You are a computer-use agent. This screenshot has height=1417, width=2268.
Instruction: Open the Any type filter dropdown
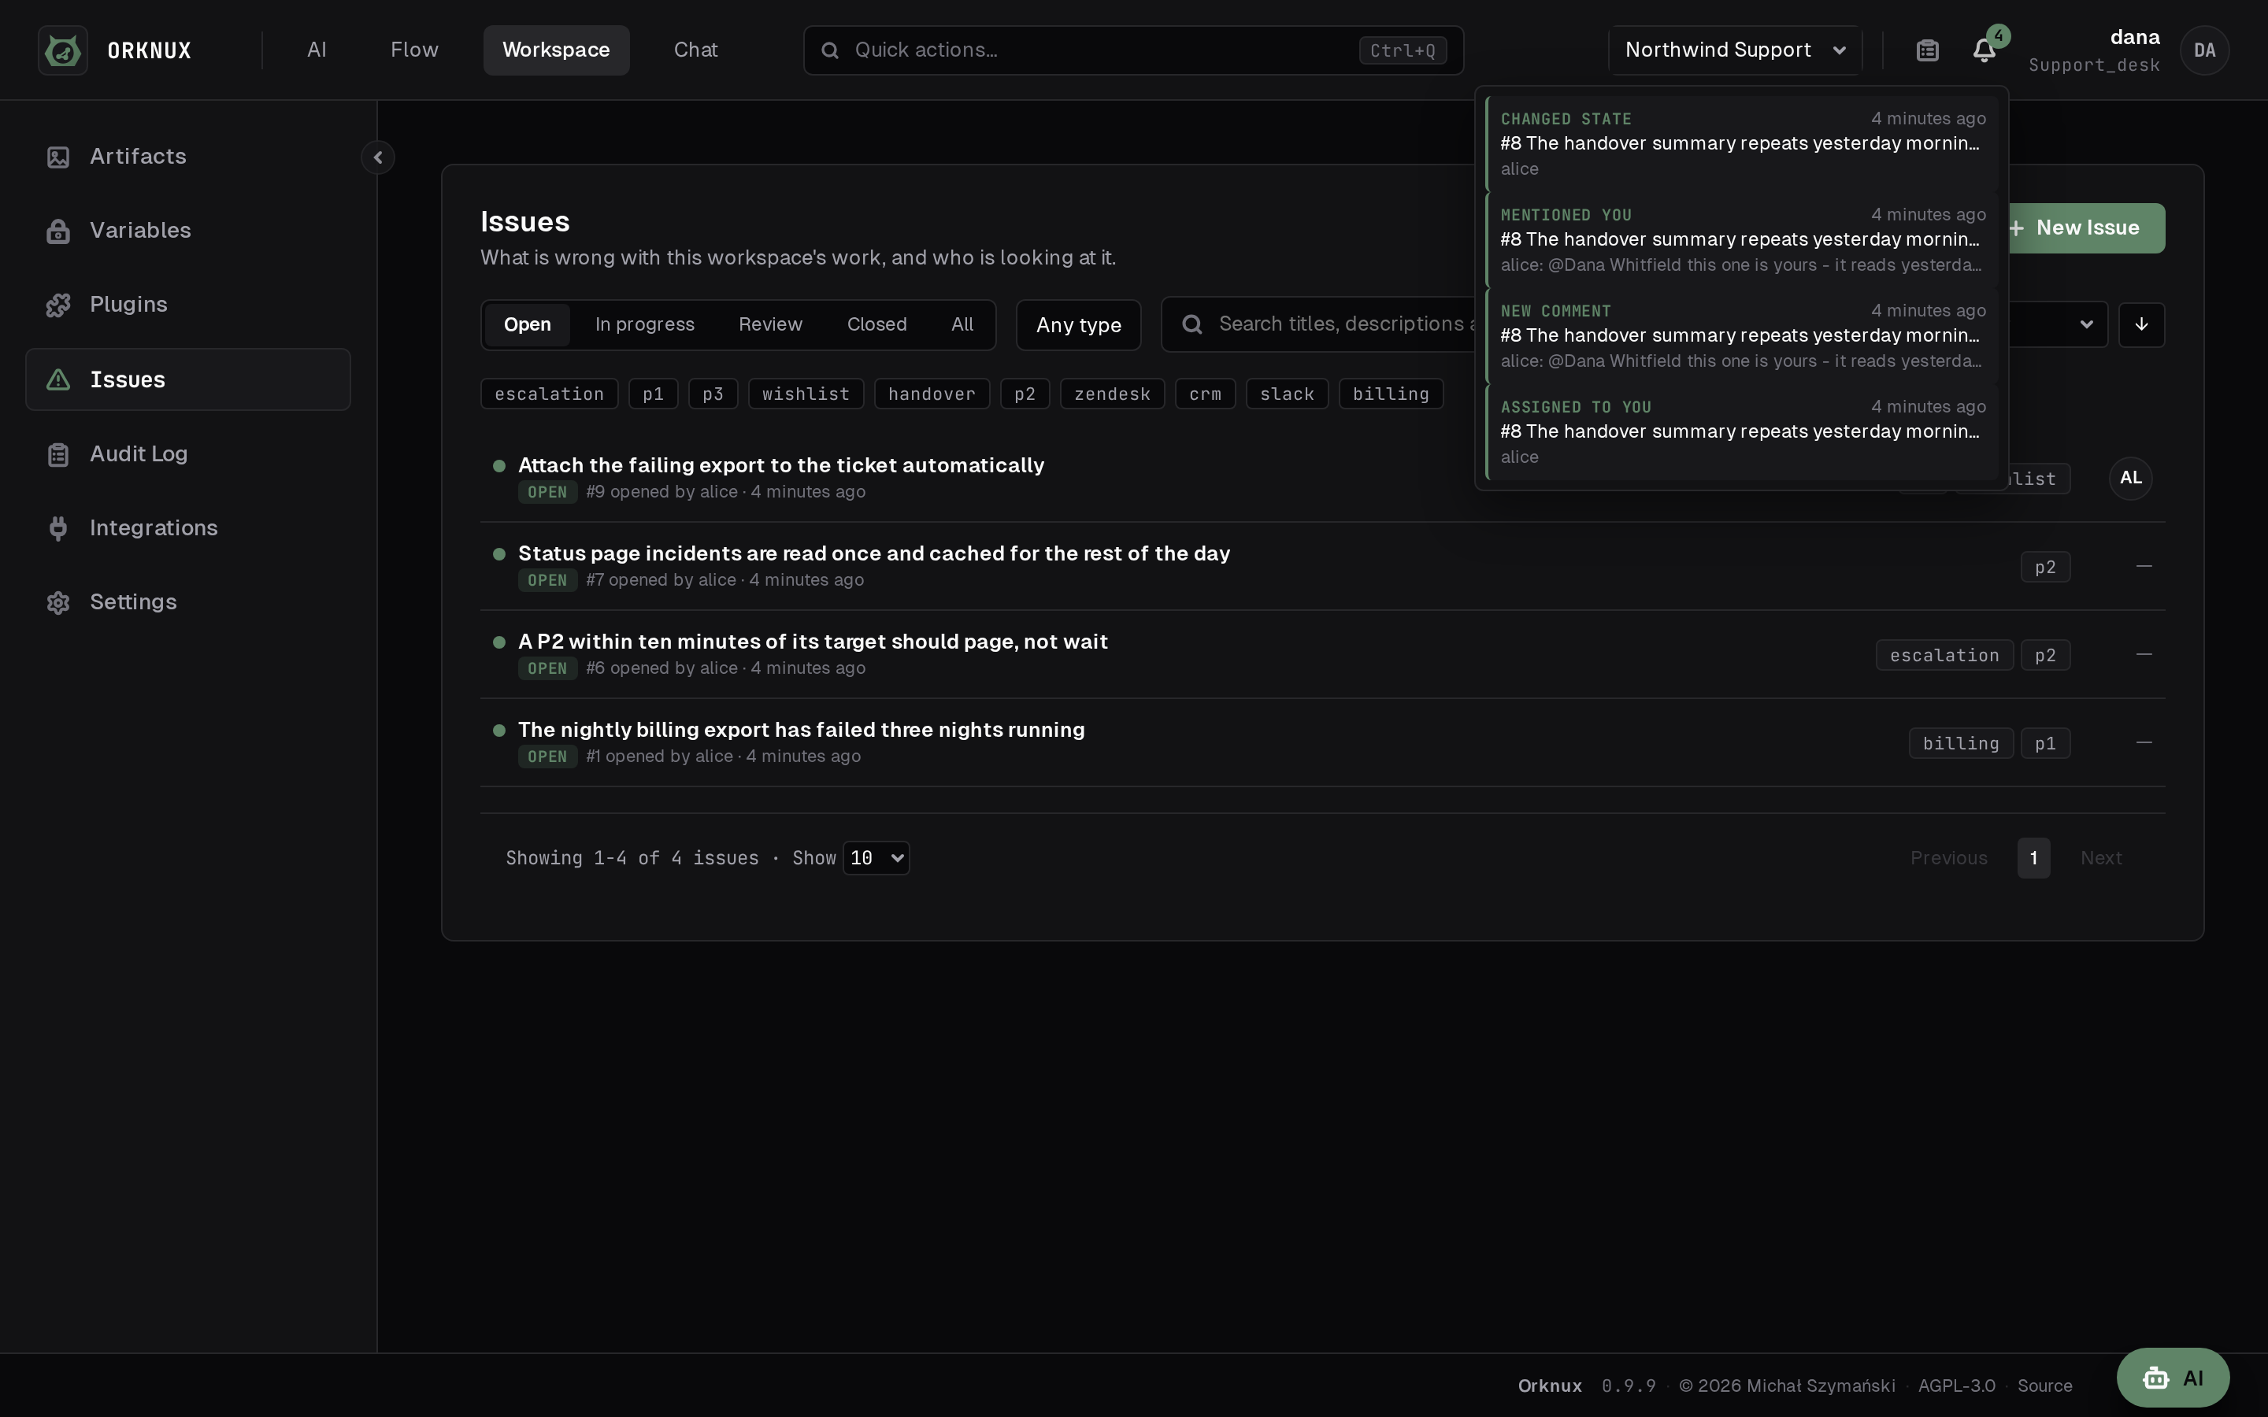click(x=1079, y=325)
